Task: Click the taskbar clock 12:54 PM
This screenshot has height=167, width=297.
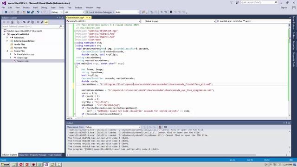Action: [x=288, y=165]
